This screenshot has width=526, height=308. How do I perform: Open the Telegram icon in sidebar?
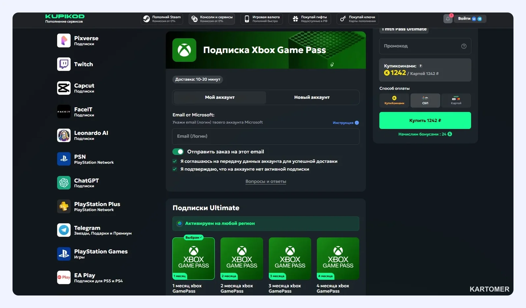tap(64, 230)
